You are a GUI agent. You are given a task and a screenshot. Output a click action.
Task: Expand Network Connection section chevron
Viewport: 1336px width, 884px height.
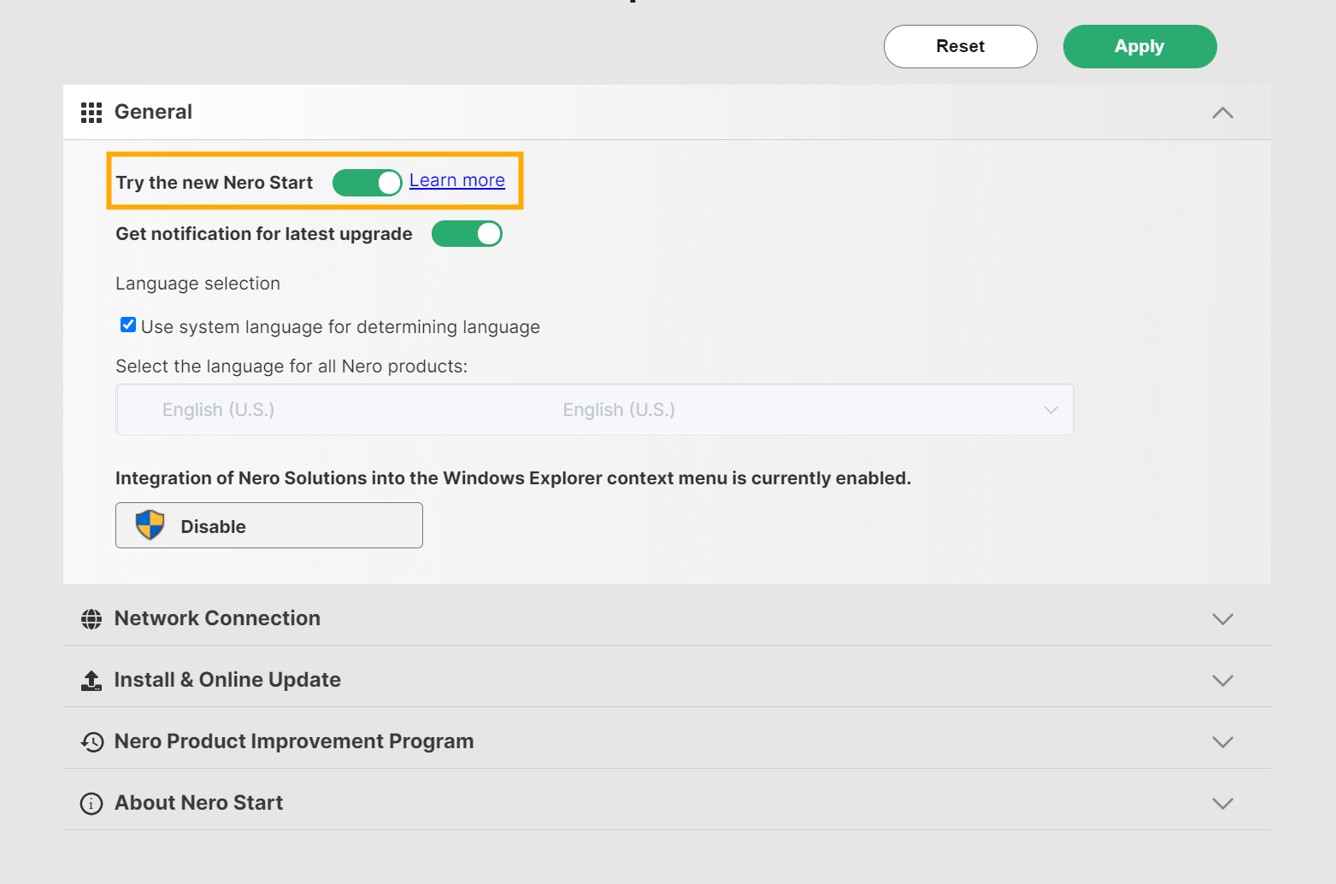(x=1223, y=619)
